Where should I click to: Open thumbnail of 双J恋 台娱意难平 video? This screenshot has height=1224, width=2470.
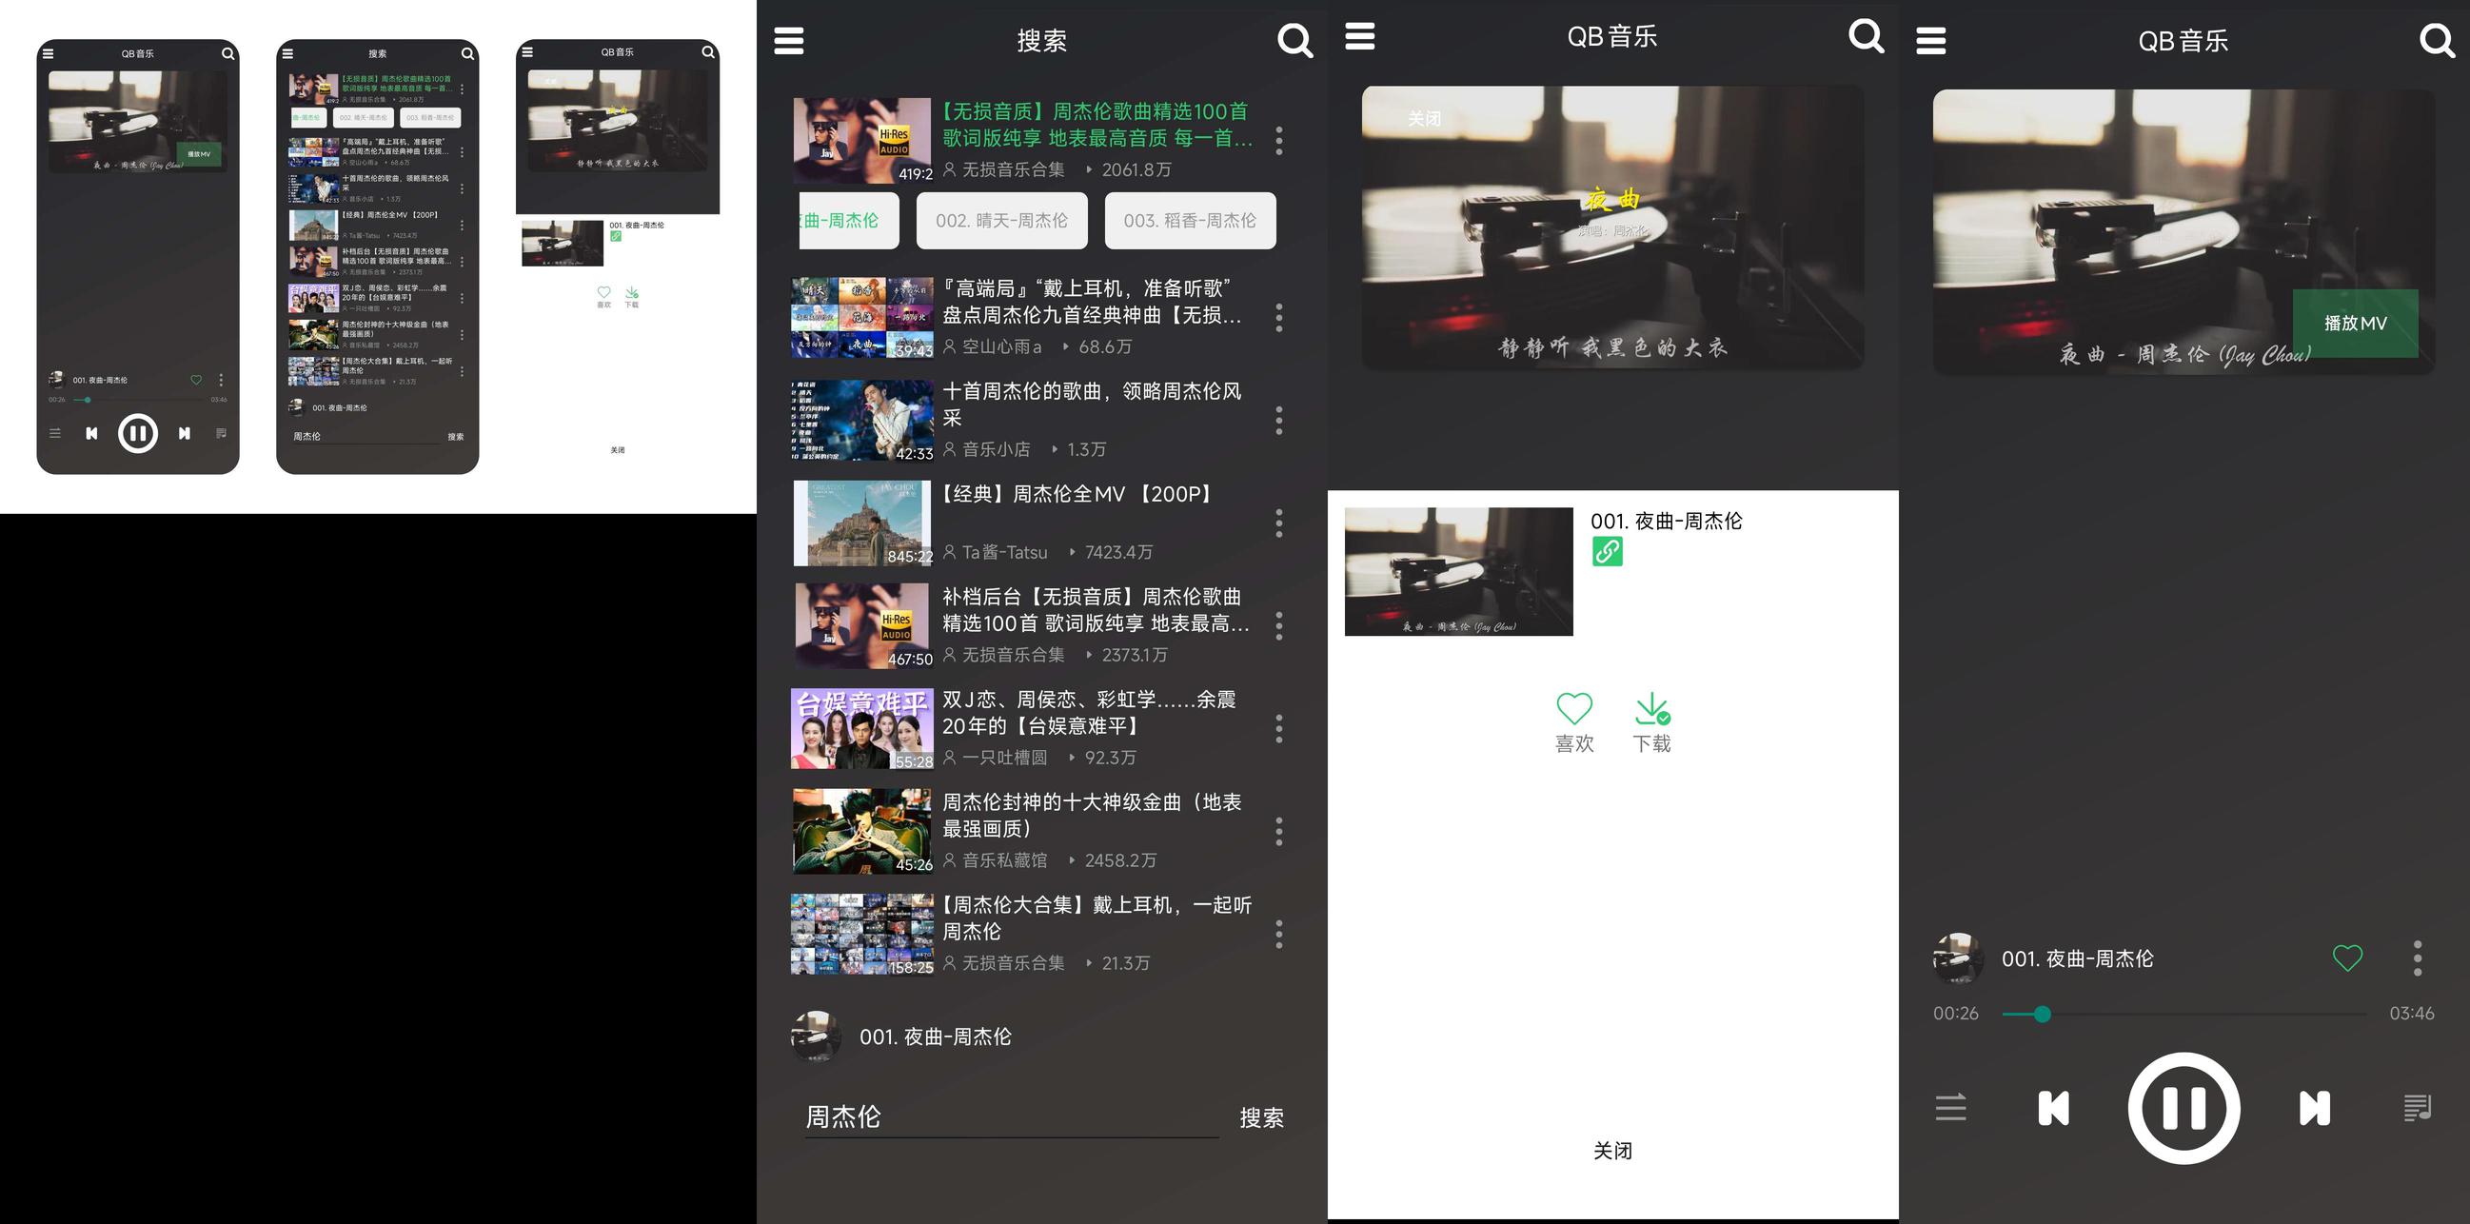click(x=862, y=728)
